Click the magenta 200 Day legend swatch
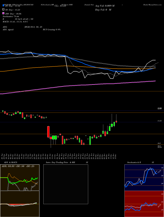The image size is (164, 217). (3, 13)
